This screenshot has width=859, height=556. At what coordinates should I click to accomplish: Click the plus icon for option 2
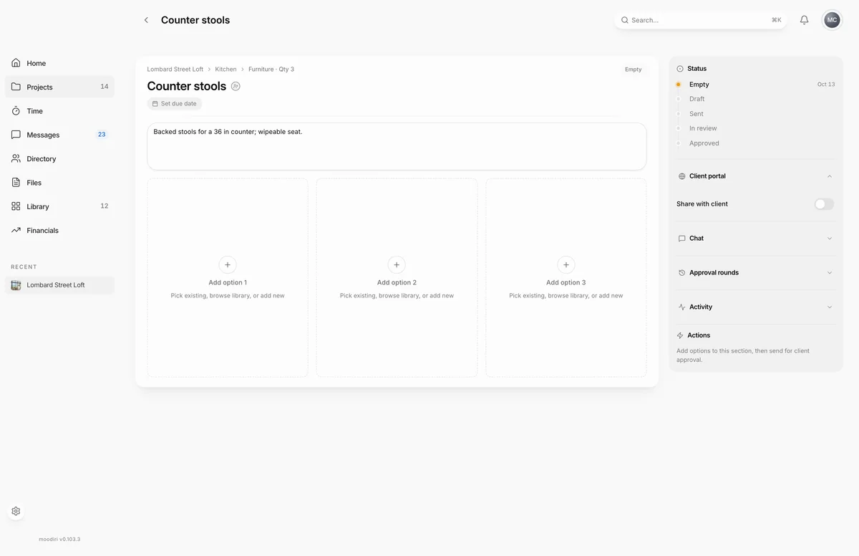tap(397, 264)
